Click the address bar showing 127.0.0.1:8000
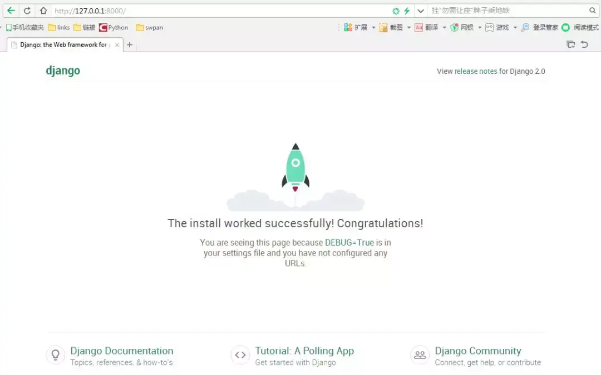Image resolution: width=601 pixels, height=375 pixels. (220, 11)
